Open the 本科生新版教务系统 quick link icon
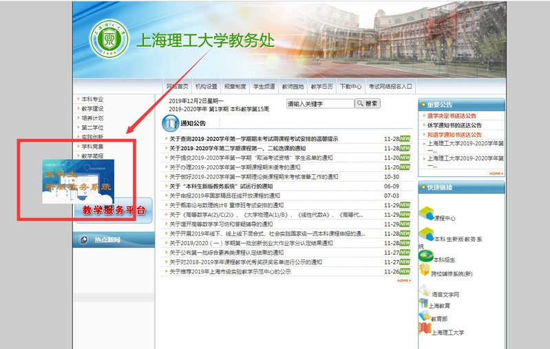The image size is (550, 349). click(426, 234)
